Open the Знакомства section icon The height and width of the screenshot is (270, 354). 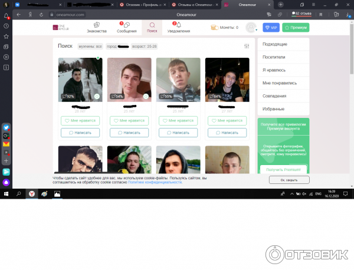(x=97, y=26)
